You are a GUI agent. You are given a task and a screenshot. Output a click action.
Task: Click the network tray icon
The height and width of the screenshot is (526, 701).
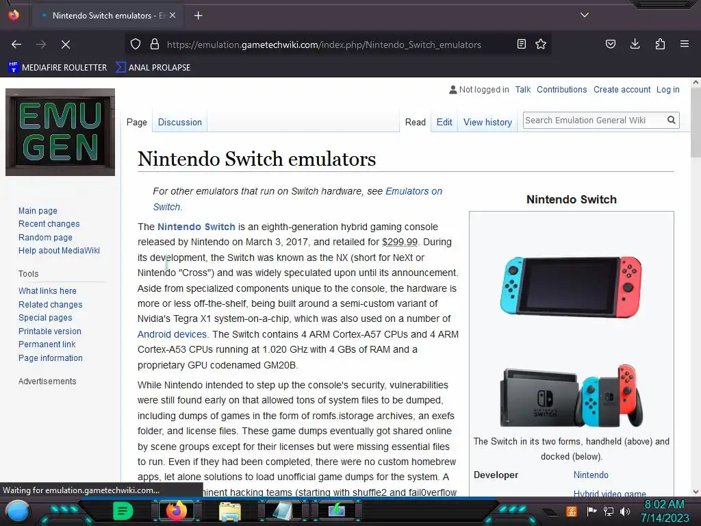coord(609,511)
